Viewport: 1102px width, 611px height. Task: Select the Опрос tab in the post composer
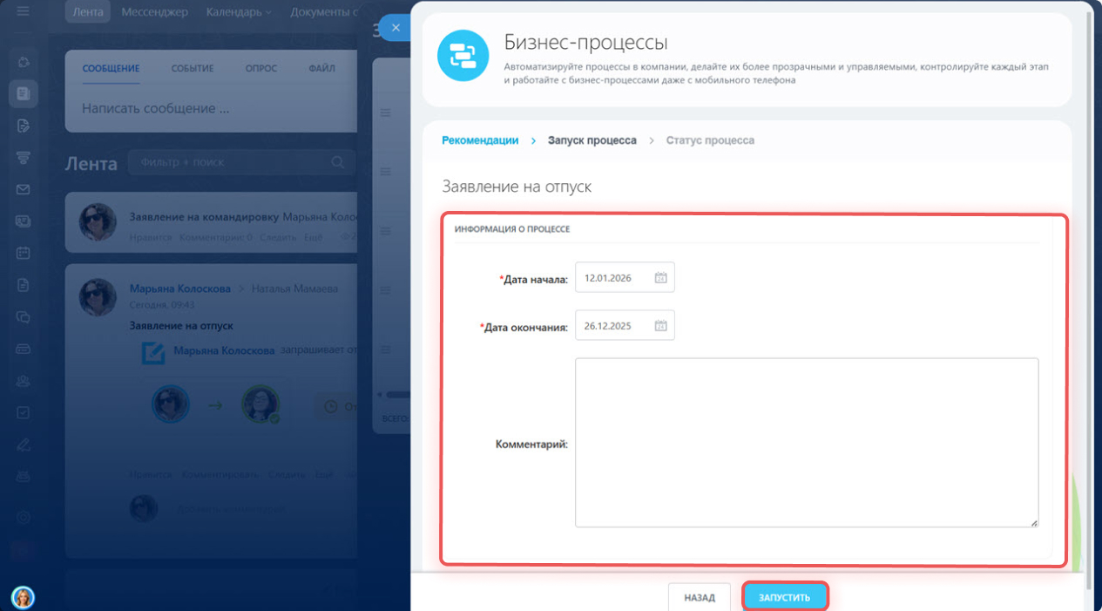coord(260,68)
